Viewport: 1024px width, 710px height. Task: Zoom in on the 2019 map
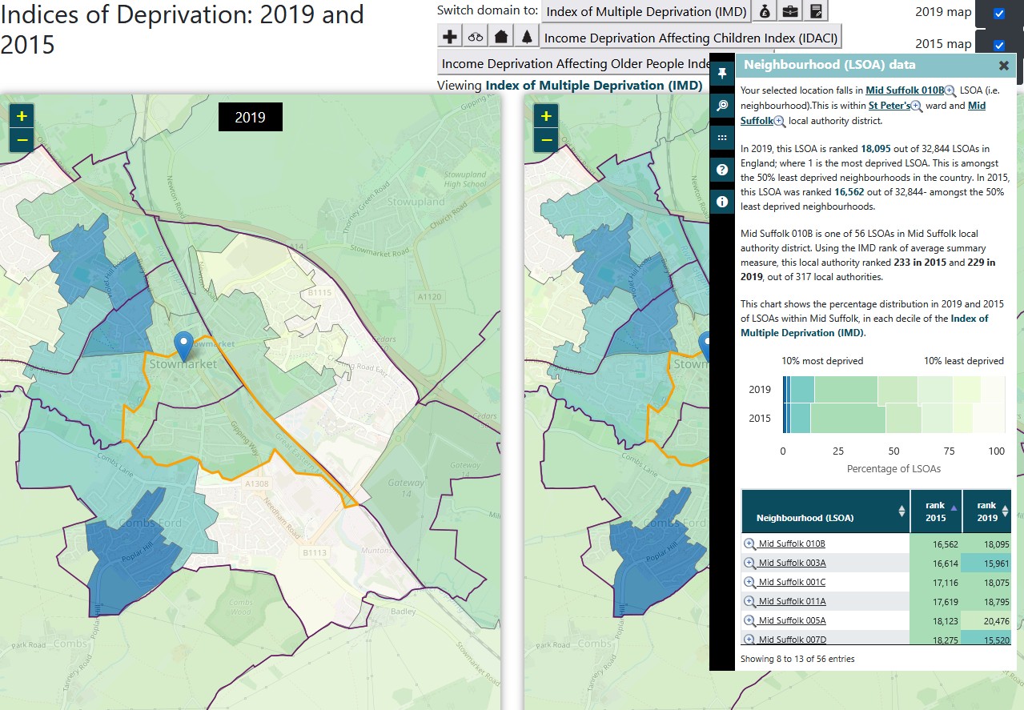pos(22,116)
